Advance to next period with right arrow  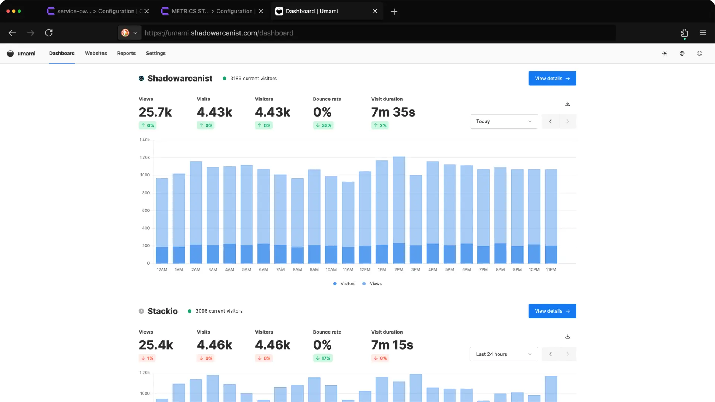[568, 121]
